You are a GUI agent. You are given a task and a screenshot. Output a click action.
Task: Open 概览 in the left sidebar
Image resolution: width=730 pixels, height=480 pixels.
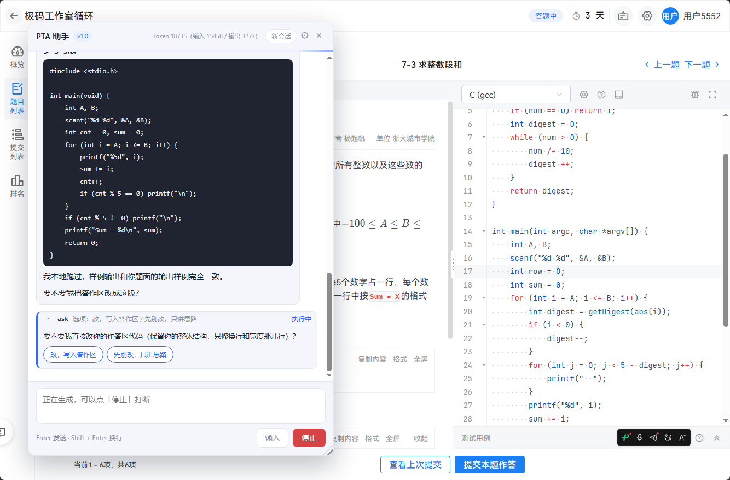click(17, 57)
